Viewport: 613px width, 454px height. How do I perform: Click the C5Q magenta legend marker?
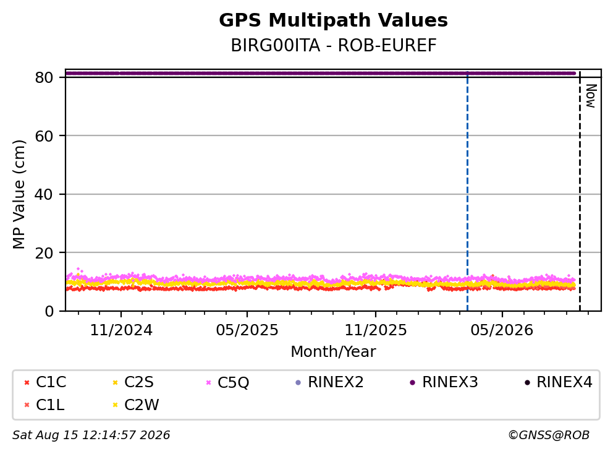[208, 382]
